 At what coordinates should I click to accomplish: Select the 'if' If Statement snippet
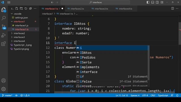pos(112,76)
